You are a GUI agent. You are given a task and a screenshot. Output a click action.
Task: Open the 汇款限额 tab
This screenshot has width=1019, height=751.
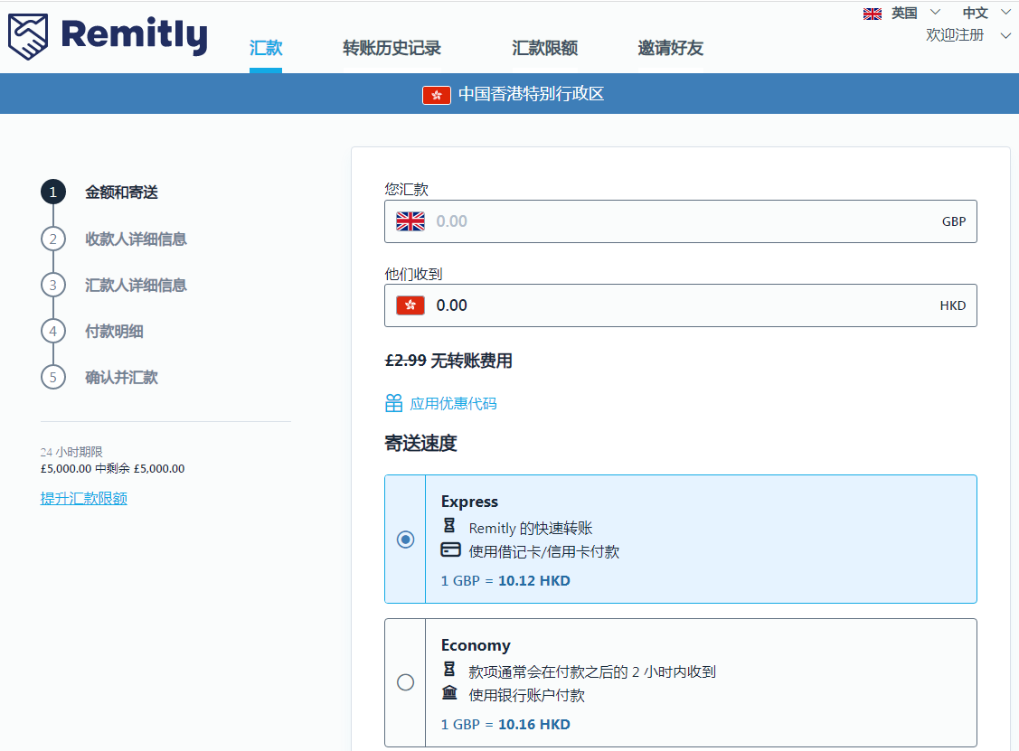coord(544,49)
